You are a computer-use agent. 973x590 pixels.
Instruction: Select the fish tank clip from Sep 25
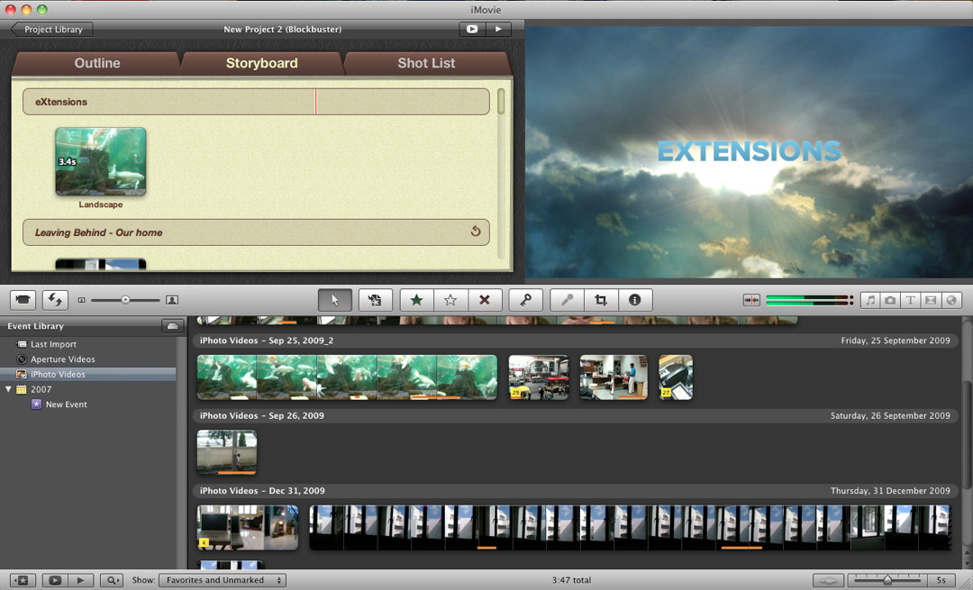click(x=347, y=377)
